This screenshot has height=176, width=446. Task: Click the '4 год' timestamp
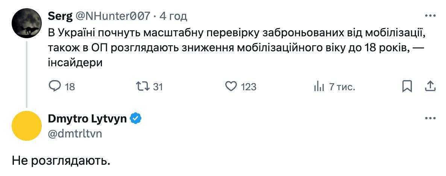(173, 16)
